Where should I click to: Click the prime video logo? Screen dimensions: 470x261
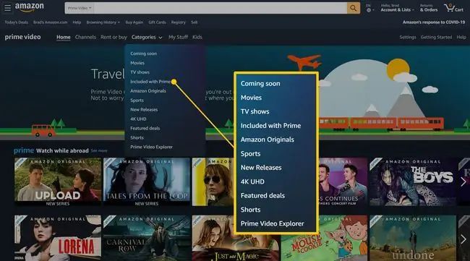pyautogui.click(x=23, y=37)
